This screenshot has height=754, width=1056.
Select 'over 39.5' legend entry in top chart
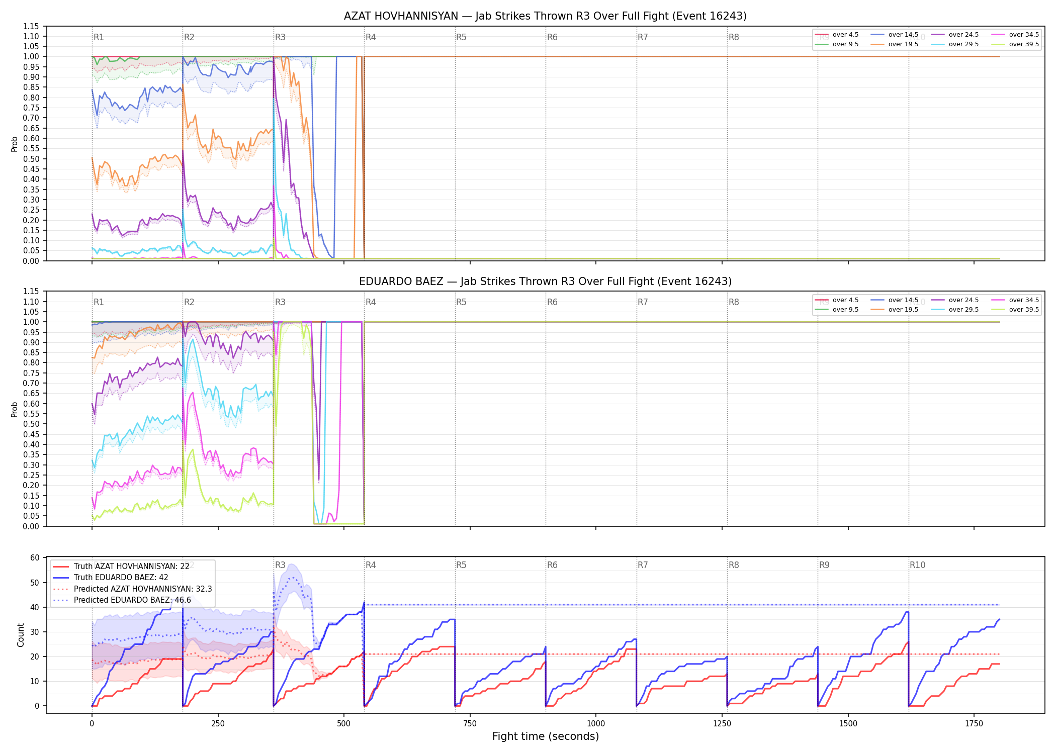pos(1015,44)
